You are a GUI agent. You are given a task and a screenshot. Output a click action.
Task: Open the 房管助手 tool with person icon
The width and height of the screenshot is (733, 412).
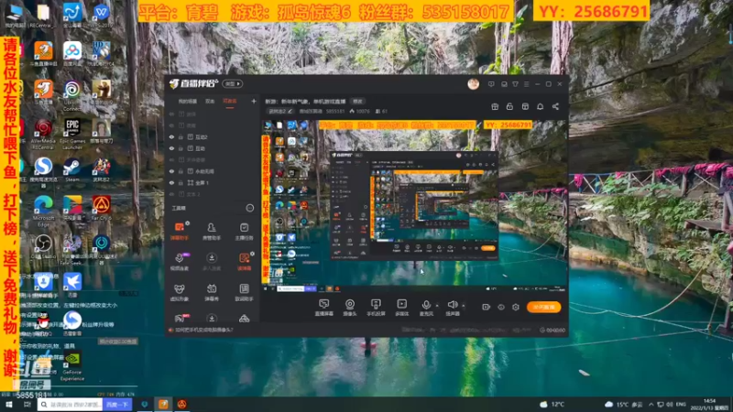212,232
